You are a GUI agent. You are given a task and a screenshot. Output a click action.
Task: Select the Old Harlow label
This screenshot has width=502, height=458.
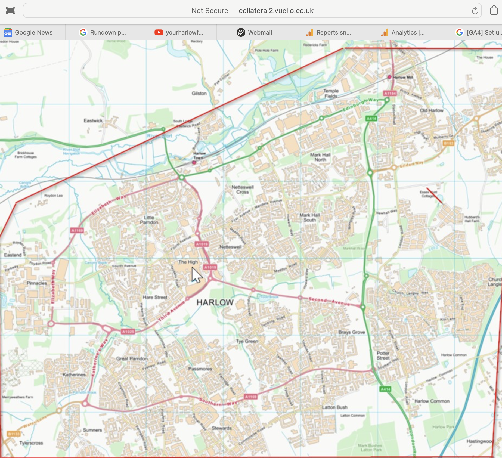tap(432, 110)
